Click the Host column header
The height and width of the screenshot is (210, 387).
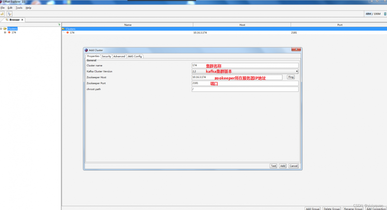point(242,25)
